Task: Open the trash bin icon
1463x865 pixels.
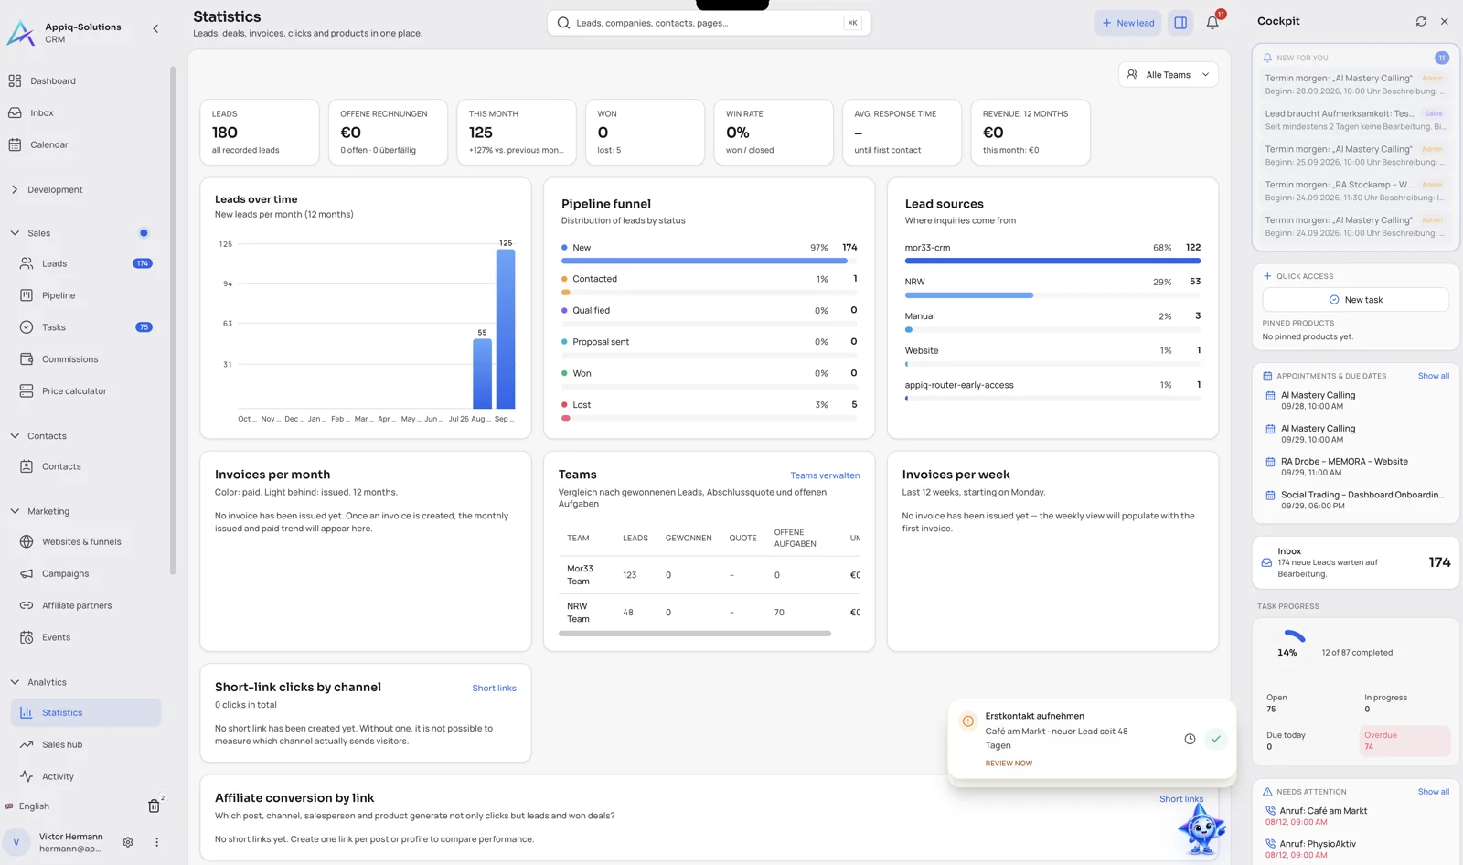Action: [x=154, y=806]
